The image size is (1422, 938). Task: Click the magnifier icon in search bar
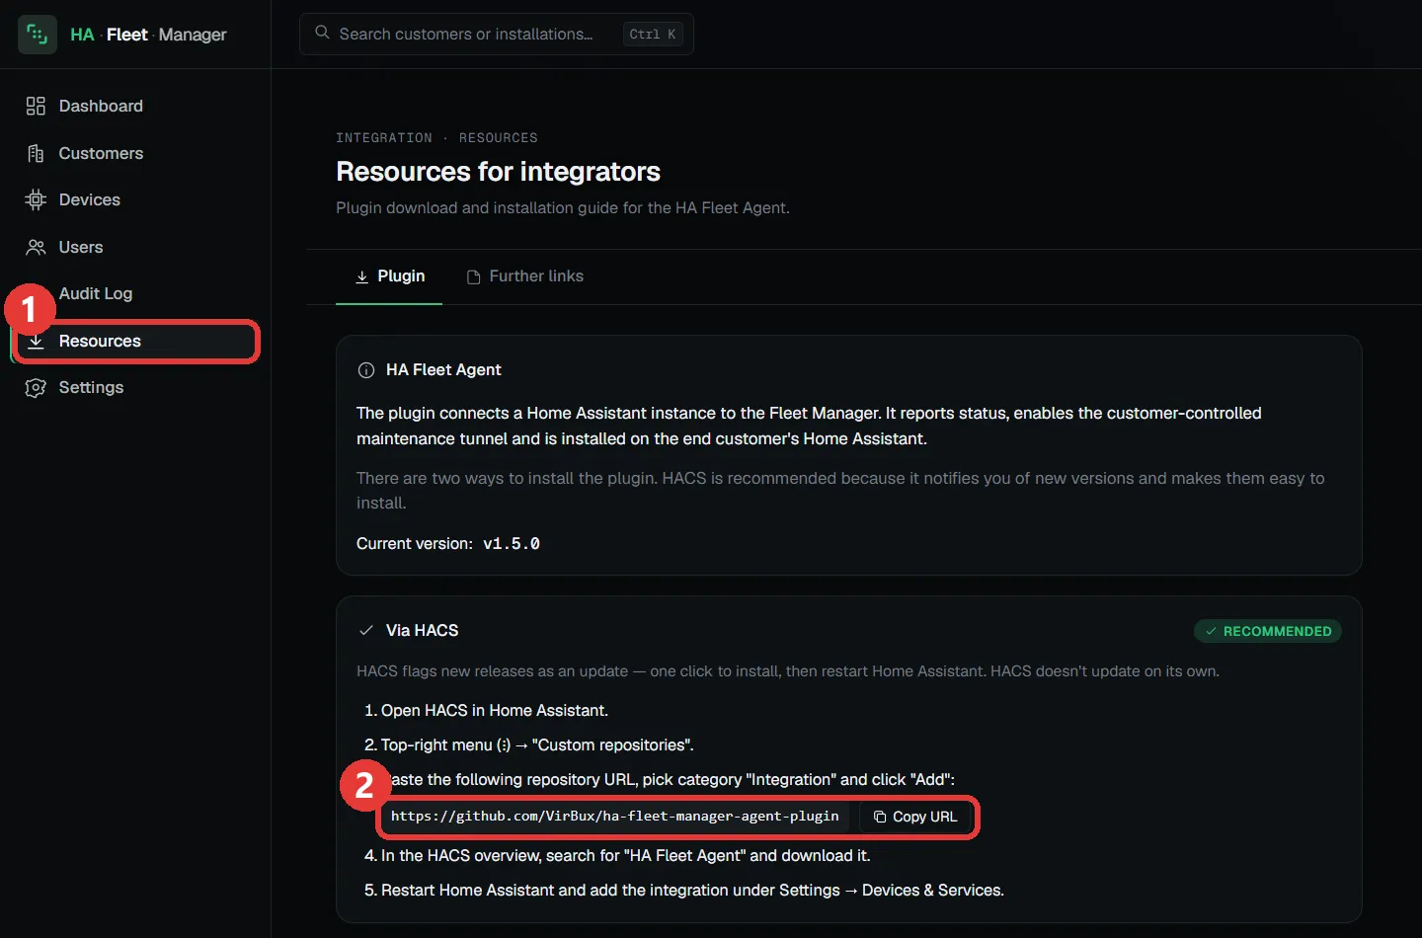(322, 33)
